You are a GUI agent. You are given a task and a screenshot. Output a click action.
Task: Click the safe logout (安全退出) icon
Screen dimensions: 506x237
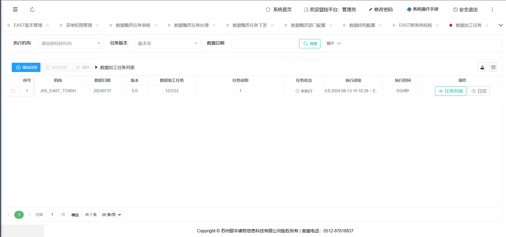click(x=455, y=10)
